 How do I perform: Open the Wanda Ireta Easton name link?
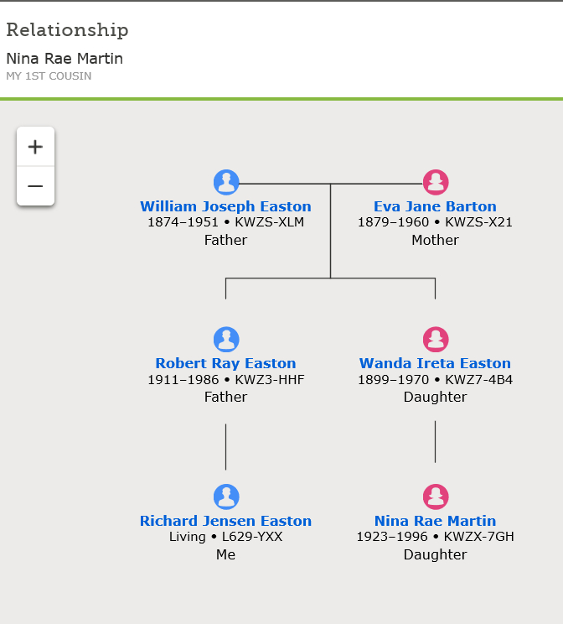click(x=435, y=363)
